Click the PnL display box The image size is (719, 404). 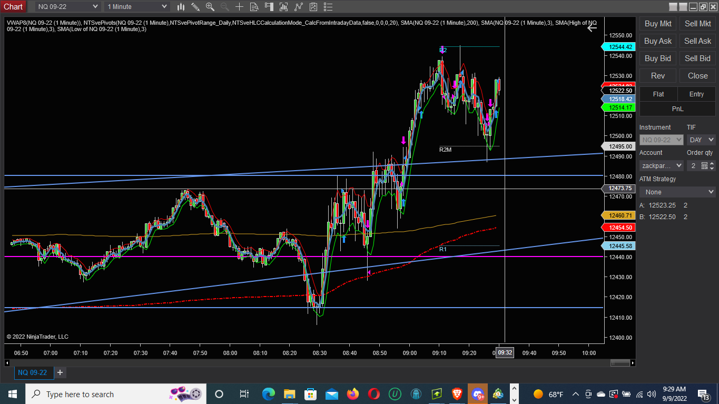click(x=677, y=109)
